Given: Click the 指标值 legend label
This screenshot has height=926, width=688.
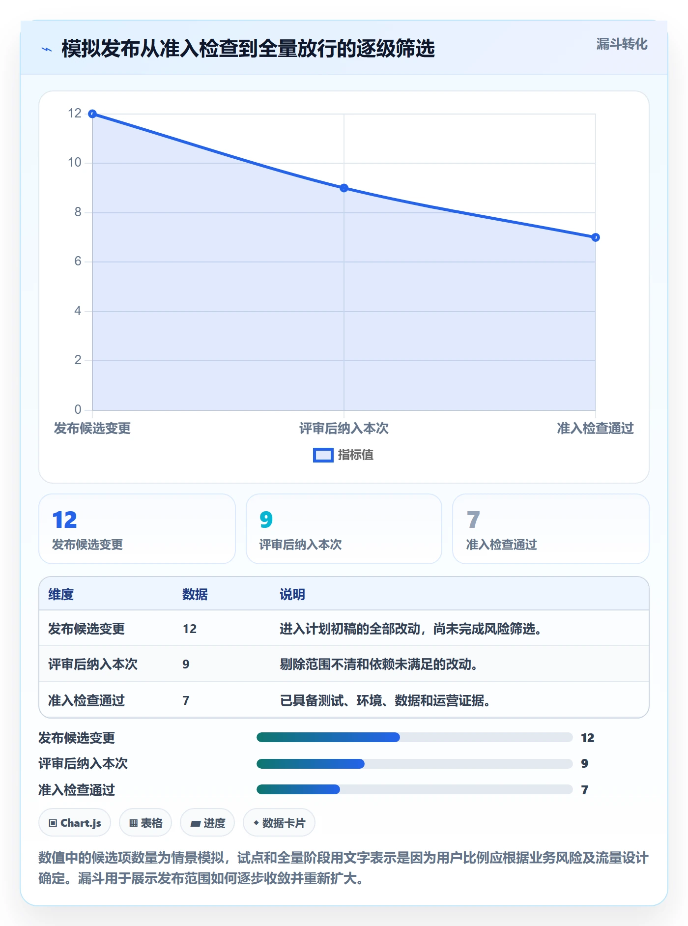Looking at the screenshot, I should (x=356, y=455).
